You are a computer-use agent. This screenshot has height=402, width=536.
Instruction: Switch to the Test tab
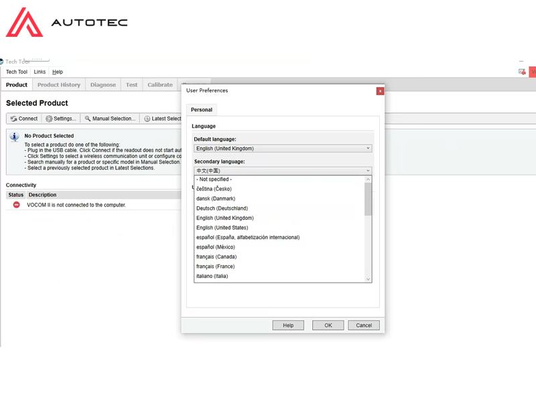click(131, 85)
